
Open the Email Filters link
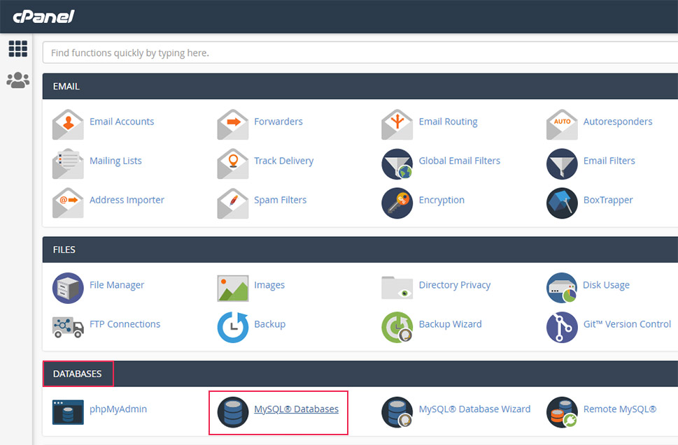tap(609, 161)
